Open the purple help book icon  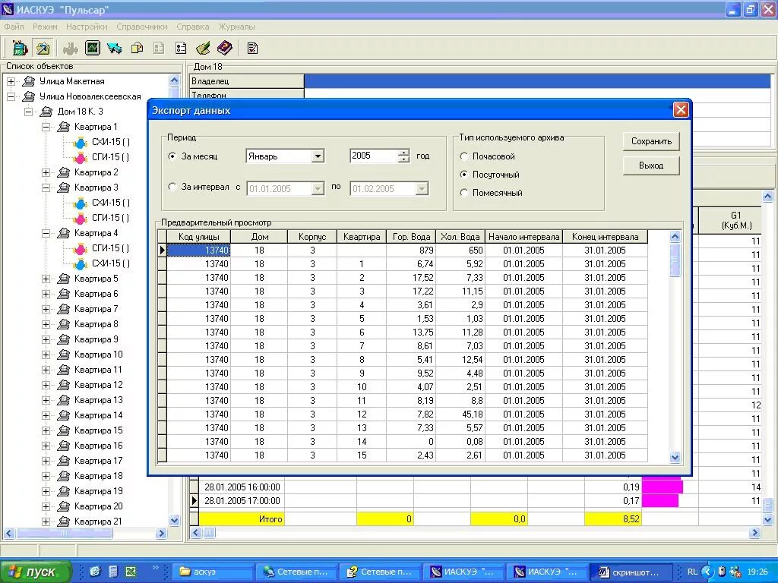225,48
